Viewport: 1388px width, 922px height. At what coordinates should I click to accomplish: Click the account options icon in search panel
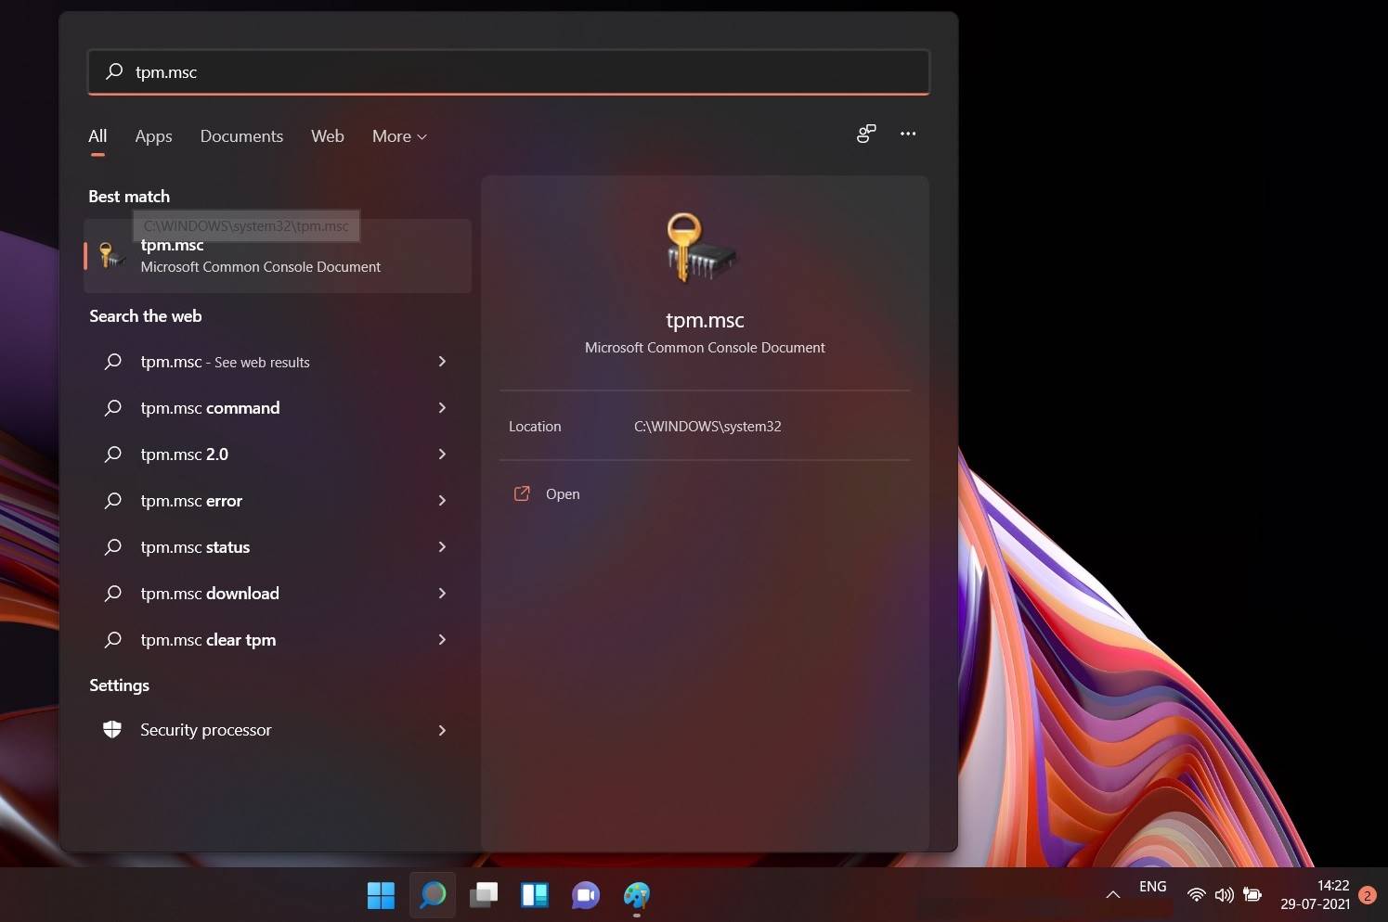coord(865,134)
